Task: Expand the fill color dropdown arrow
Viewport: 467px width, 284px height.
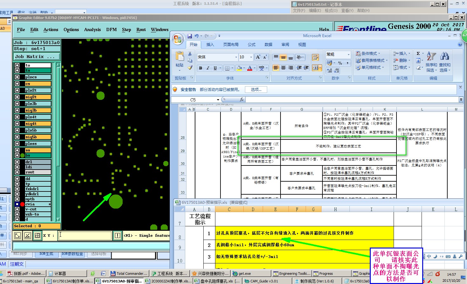Action: (x=244, y=68)
